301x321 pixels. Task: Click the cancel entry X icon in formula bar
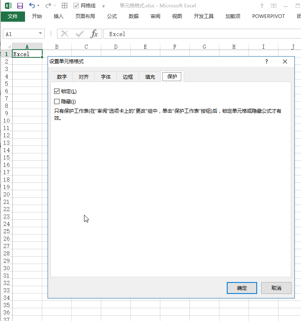click(x=64, y=34)
